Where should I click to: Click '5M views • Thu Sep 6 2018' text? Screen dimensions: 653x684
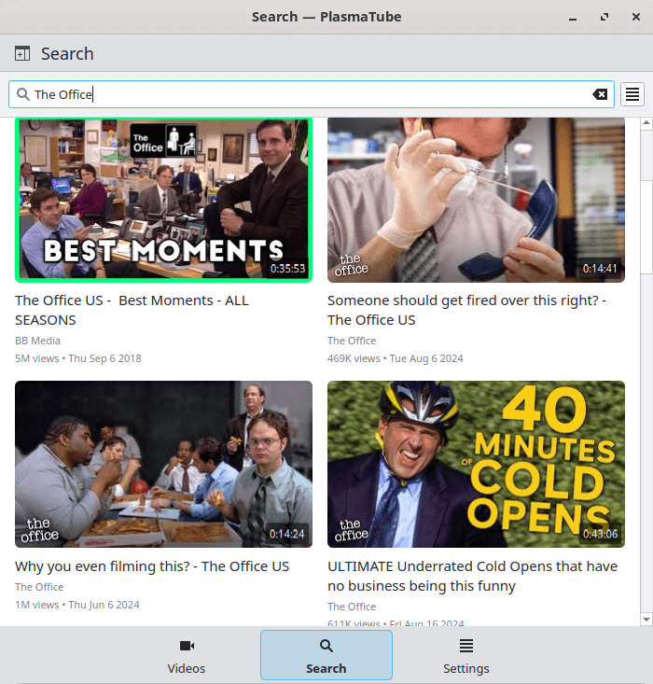pyautogui.click(x=78, y=358)
